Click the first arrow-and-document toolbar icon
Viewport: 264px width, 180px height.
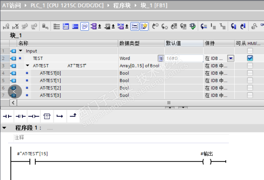(x=174, y=26)
